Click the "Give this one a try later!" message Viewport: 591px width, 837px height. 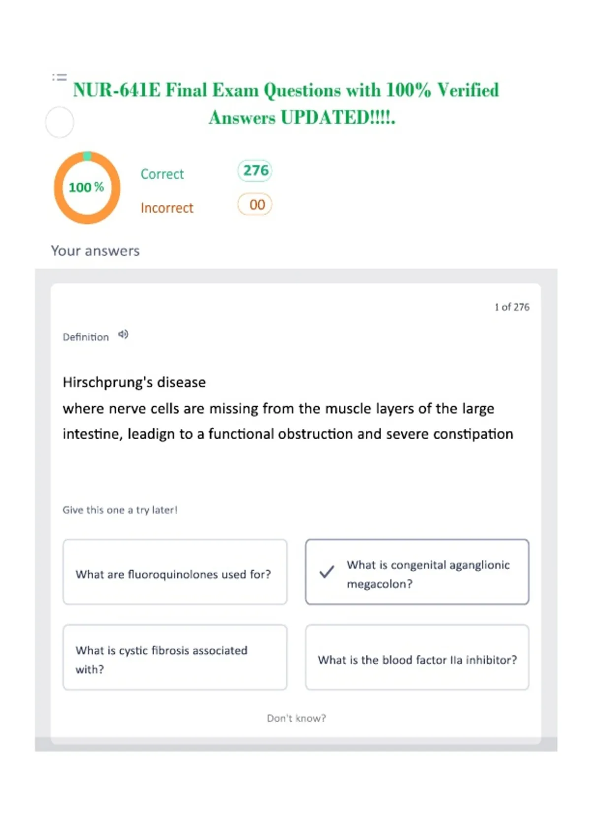(120, 510)
